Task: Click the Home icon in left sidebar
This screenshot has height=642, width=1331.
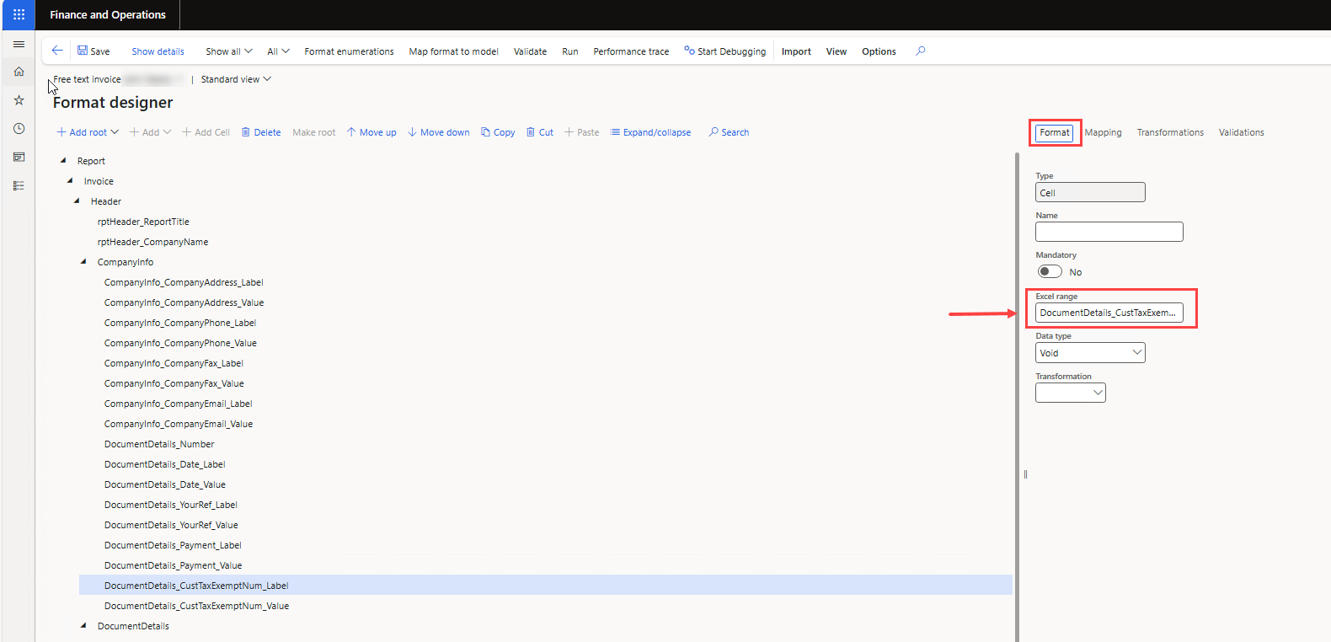Action: (19, 72)
